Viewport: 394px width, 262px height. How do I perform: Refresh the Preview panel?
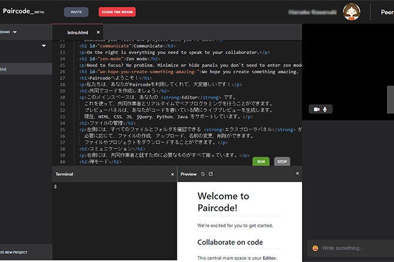pos(203,174)
